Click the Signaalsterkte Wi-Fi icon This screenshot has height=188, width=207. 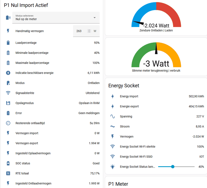coord(8,93)
